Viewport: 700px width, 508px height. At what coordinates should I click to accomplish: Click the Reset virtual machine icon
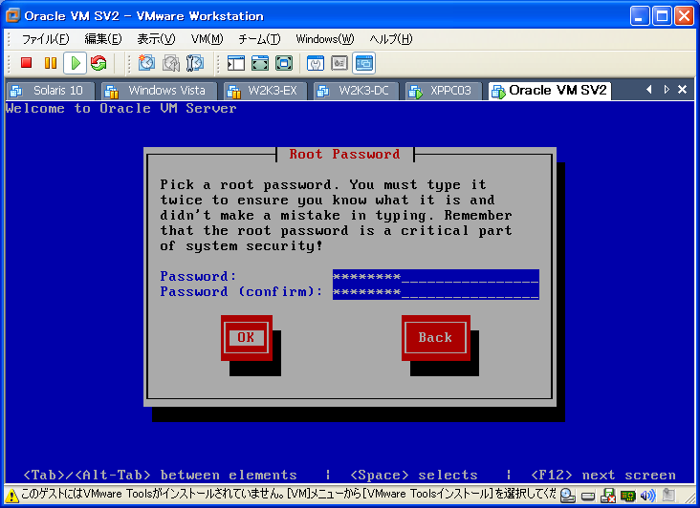[x=98, y=63]
